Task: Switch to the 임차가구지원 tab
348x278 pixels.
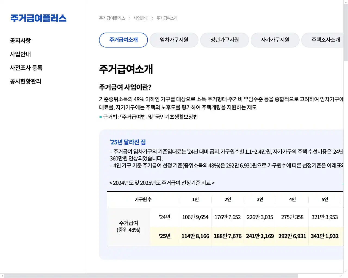Action: (174, 40)
